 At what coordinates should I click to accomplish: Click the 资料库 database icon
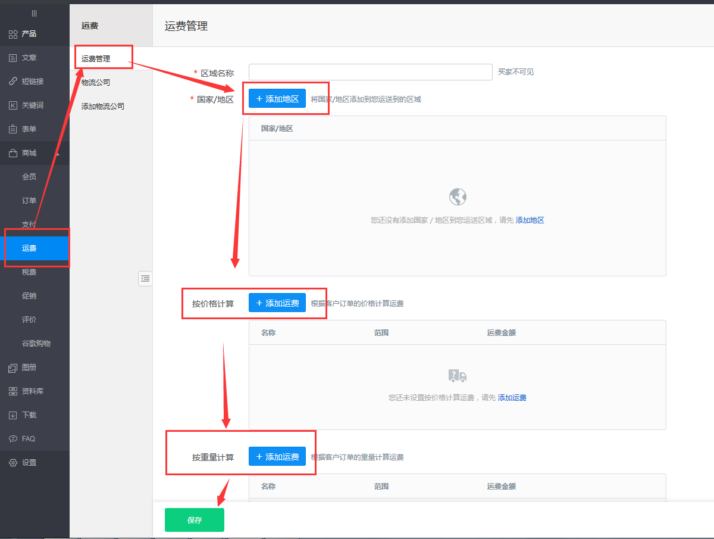click(x=13, y=391)
